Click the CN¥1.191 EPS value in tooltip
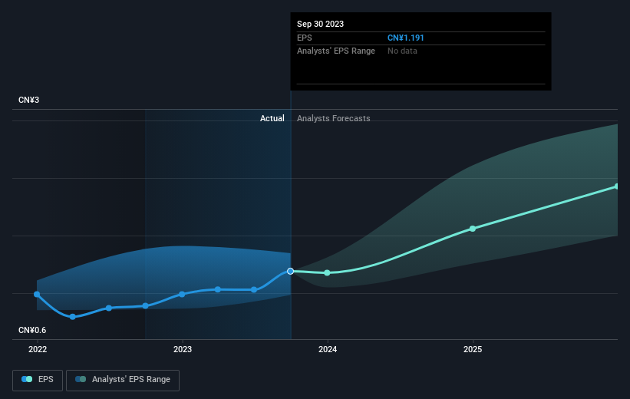This screenshot has height=399, width=630. click(405, 38)
